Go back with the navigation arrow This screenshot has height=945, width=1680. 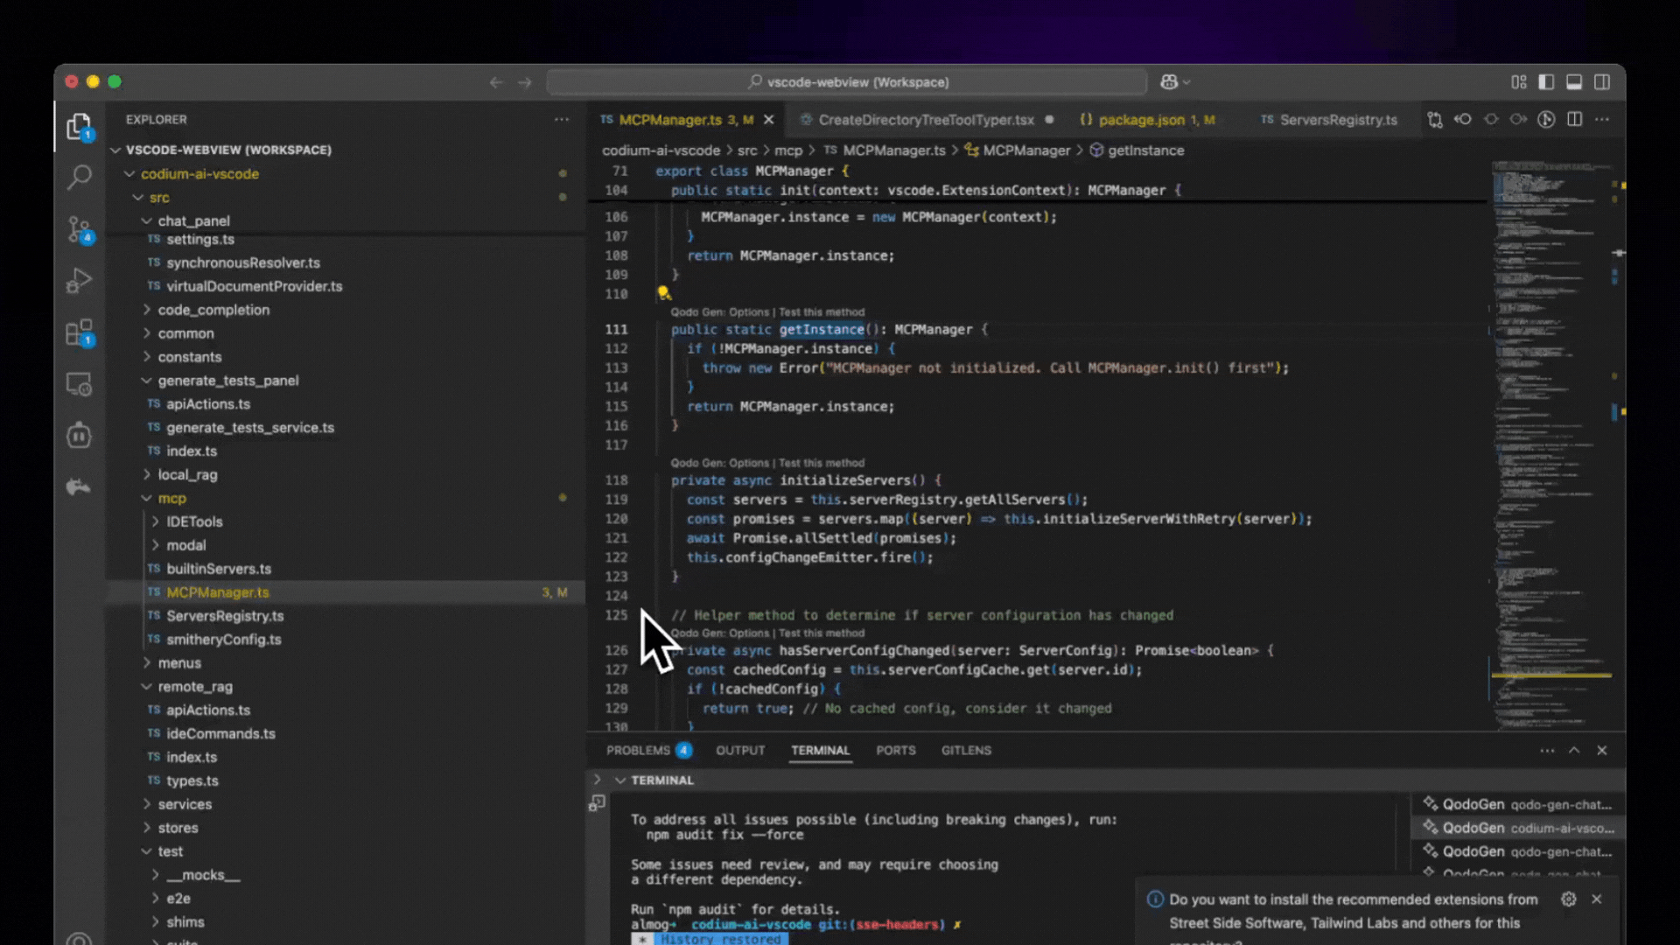[496, 82]
